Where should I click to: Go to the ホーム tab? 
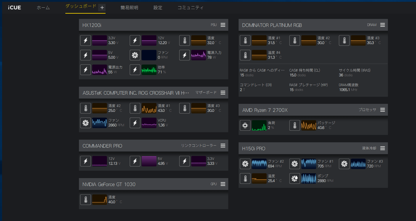pyautogui.click(x=43, y=8)
